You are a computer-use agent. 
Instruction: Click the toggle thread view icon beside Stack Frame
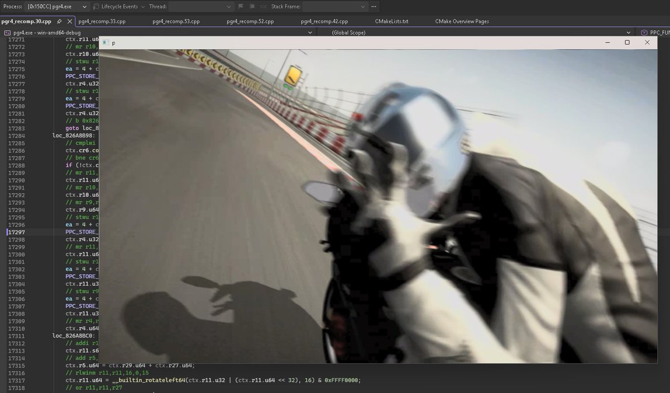tap(263, 7)
